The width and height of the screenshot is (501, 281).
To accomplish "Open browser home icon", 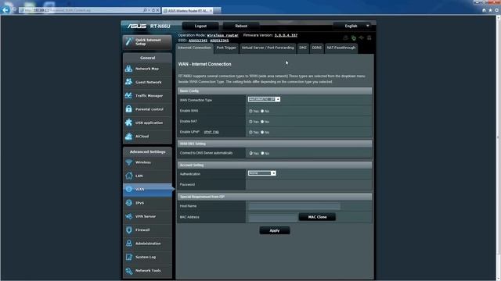I will (484, 10).
